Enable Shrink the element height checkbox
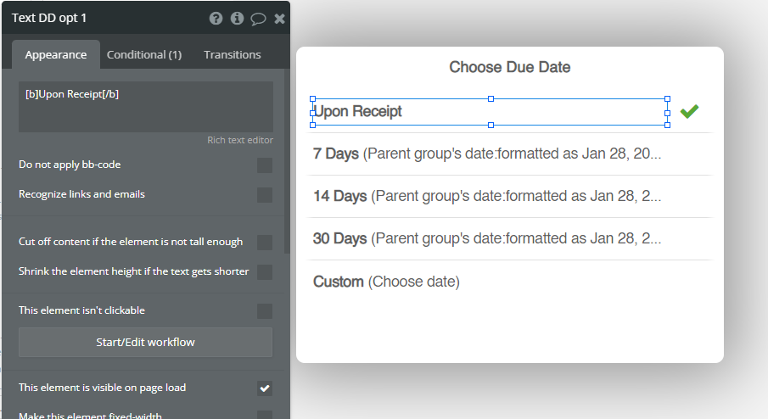The image size is (768, 419). tap(265, 272)
